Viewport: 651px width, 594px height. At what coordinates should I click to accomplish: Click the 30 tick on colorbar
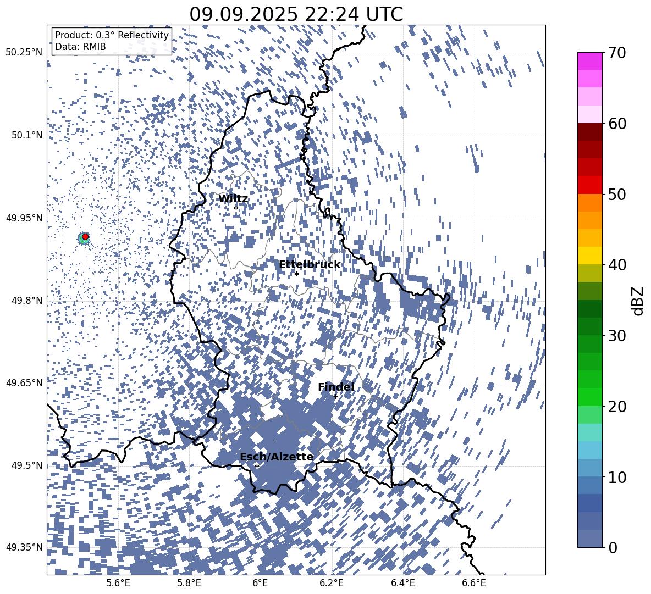coord(617,335)
